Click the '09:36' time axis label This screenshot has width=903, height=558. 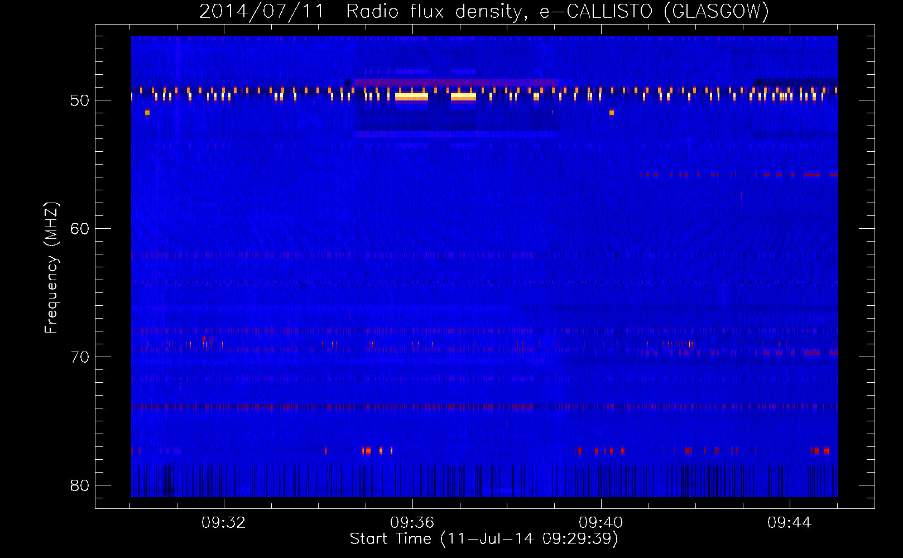tap(412, 523)
